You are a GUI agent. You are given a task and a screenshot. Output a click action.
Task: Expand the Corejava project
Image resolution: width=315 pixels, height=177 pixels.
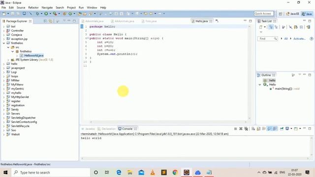click(x=4, y=35)
